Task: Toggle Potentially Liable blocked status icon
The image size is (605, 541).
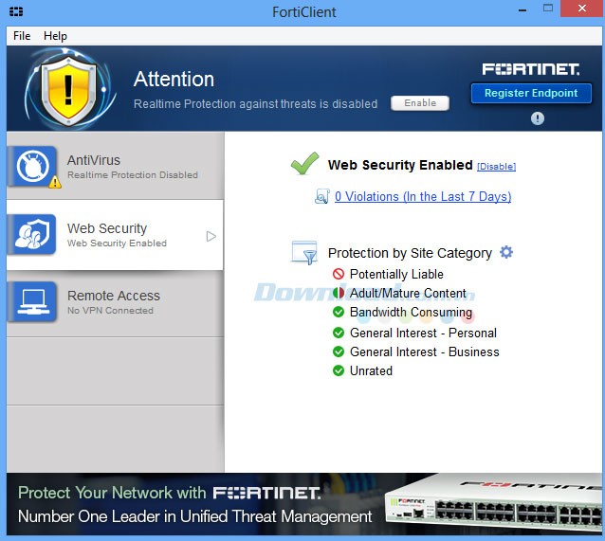Action: pos(339,274)
